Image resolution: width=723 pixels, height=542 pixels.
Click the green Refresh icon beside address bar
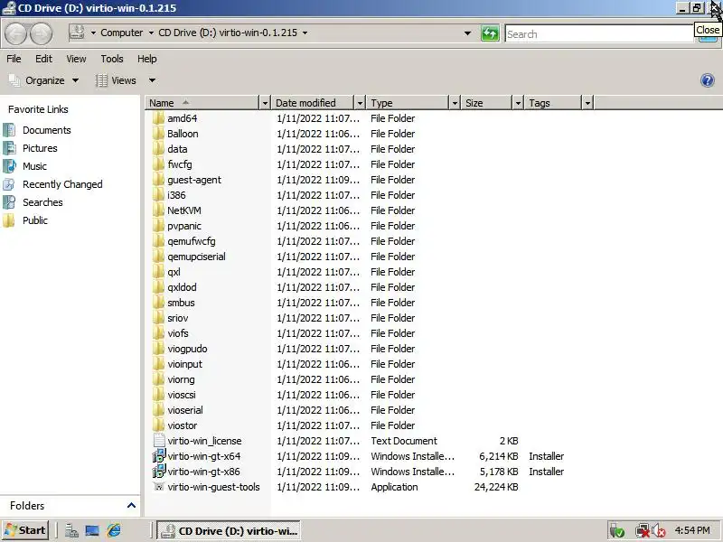coord(490,33)
